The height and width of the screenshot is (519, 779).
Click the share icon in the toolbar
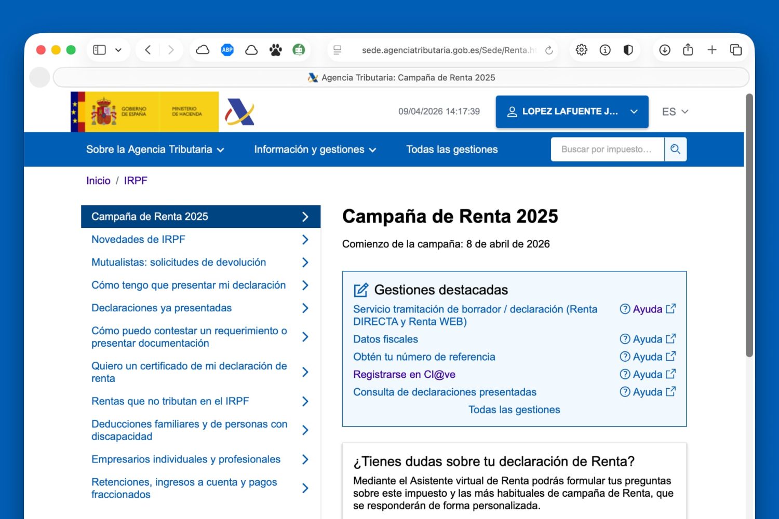point(688,50)
